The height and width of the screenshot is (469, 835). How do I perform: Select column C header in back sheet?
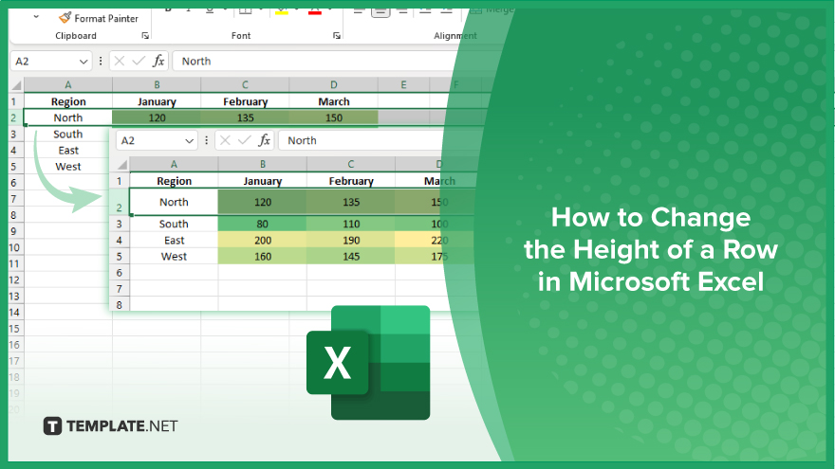pyautogui.click(x=245, y=84)
